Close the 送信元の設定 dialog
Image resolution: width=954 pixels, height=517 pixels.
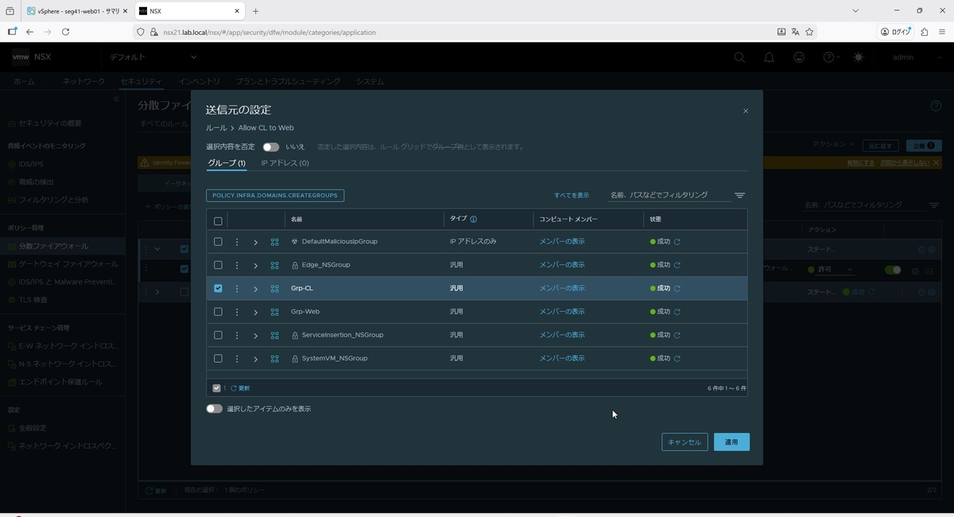point(746,111)
